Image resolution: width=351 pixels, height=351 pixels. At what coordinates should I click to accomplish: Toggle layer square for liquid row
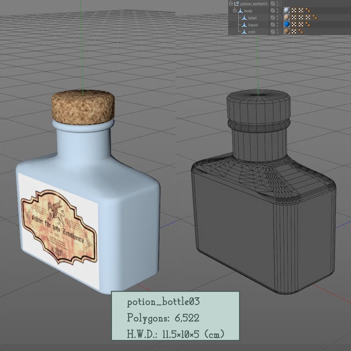pyautogui.click(x=272, y=25)
